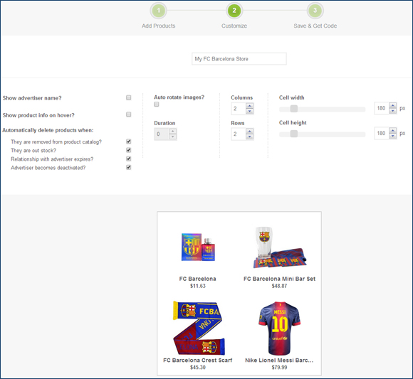This screenshot has height=379, width=413.
Task: Click the $45.30 price text
Action: (198, 367)
